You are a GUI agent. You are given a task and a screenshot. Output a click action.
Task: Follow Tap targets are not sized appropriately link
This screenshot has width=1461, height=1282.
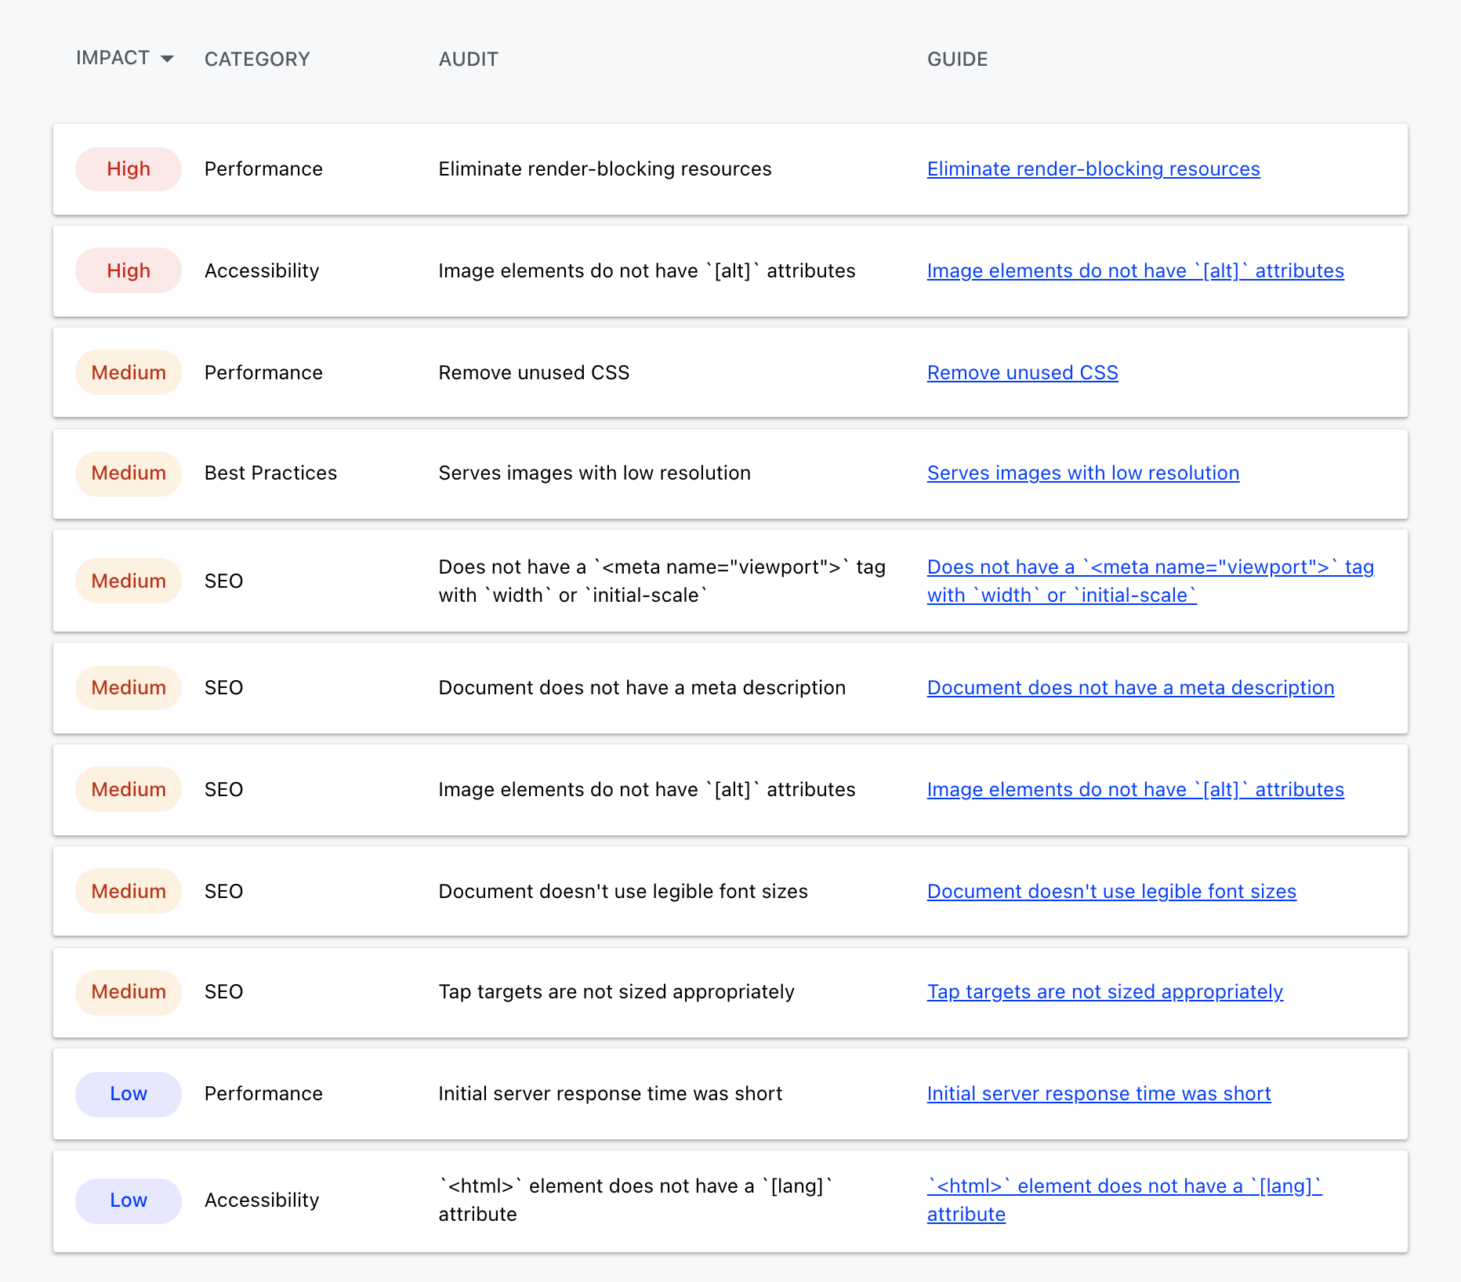tap(1104, 991)
